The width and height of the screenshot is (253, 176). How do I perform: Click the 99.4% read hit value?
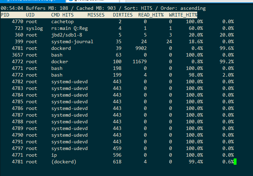(196, 162)
